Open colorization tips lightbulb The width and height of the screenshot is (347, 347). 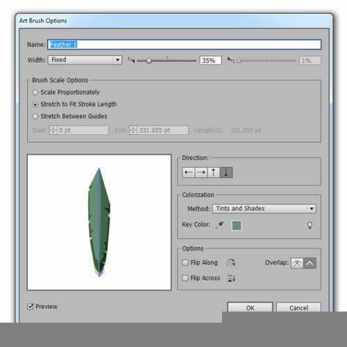click(x=310, y=225)
